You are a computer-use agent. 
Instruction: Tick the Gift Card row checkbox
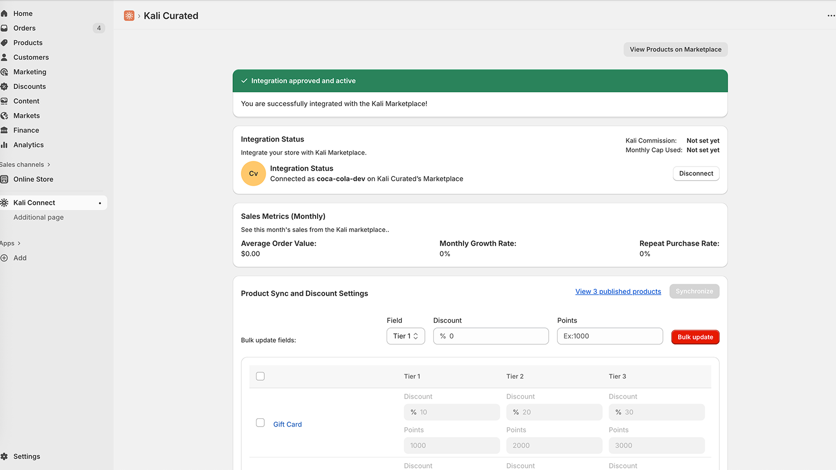(x=260, y=423)
